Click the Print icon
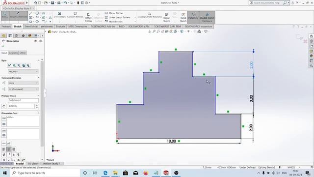This screenshot has height=177, width=314. coord(59,3)
